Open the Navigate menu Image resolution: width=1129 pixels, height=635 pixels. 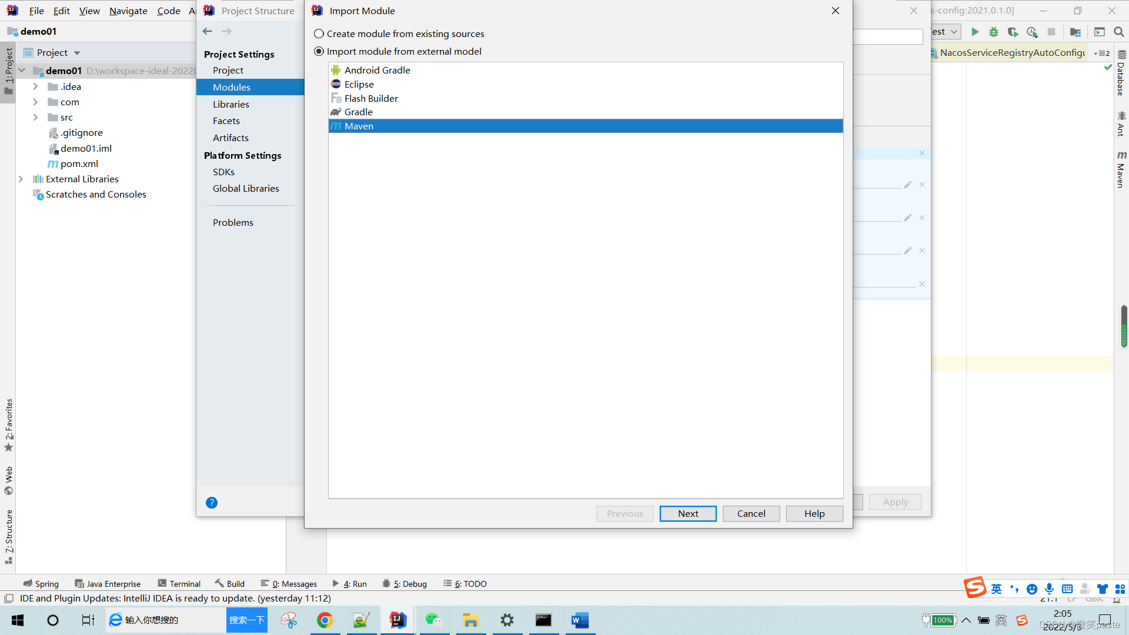(x=128, y=11)
